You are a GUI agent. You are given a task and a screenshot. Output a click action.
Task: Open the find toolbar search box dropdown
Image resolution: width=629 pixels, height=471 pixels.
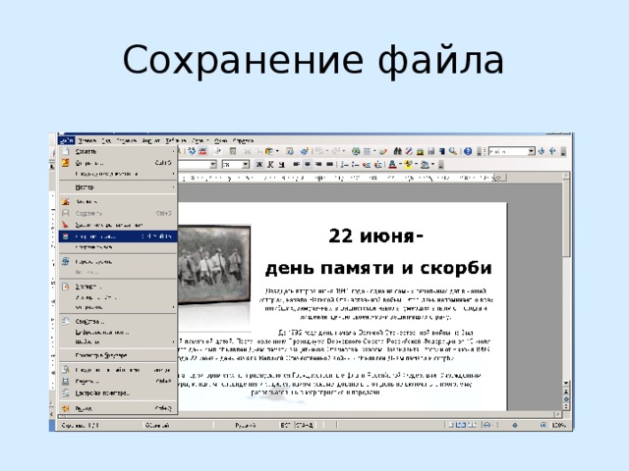531,151
